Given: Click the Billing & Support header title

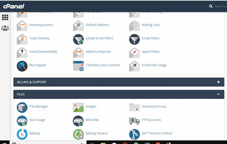Looking at the screenshot, I should tap(31, 82).
